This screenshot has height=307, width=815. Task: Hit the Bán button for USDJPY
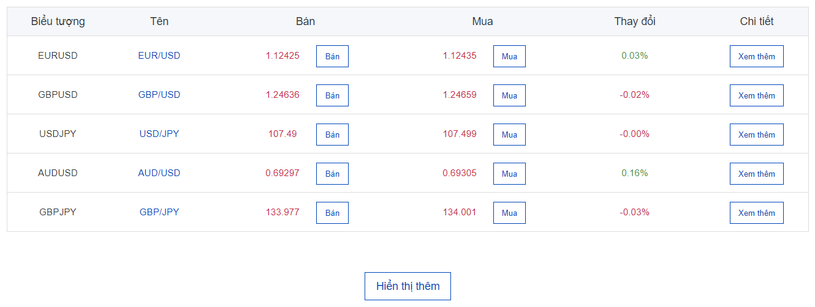tap(332, 135)
